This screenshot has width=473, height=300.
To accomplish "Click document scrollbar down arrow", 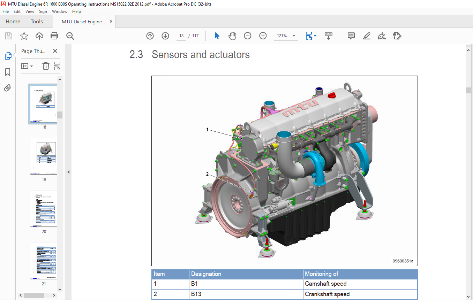I will (468, 297).
